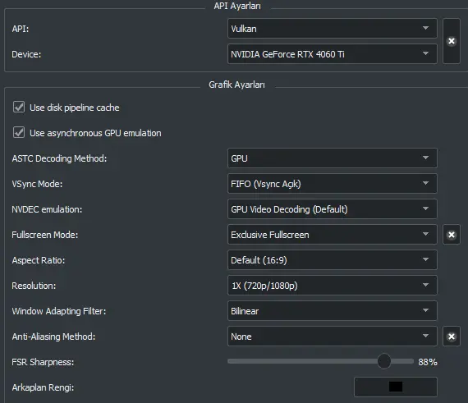Click the FSR Sharpness slider handle

tap(383, 361)
